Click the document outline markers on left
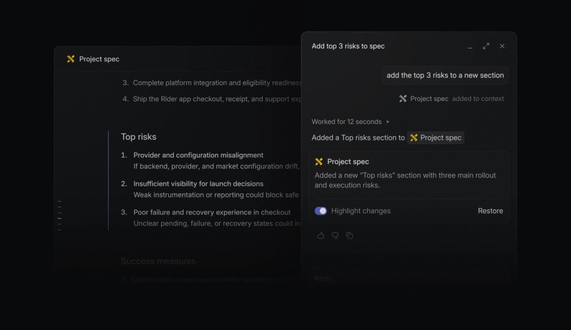Viewport: 571px width, 330px height. (x=59, y=215)
